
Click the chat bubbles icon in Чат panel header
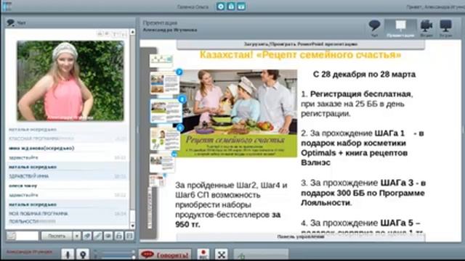[x=11, y=22]
